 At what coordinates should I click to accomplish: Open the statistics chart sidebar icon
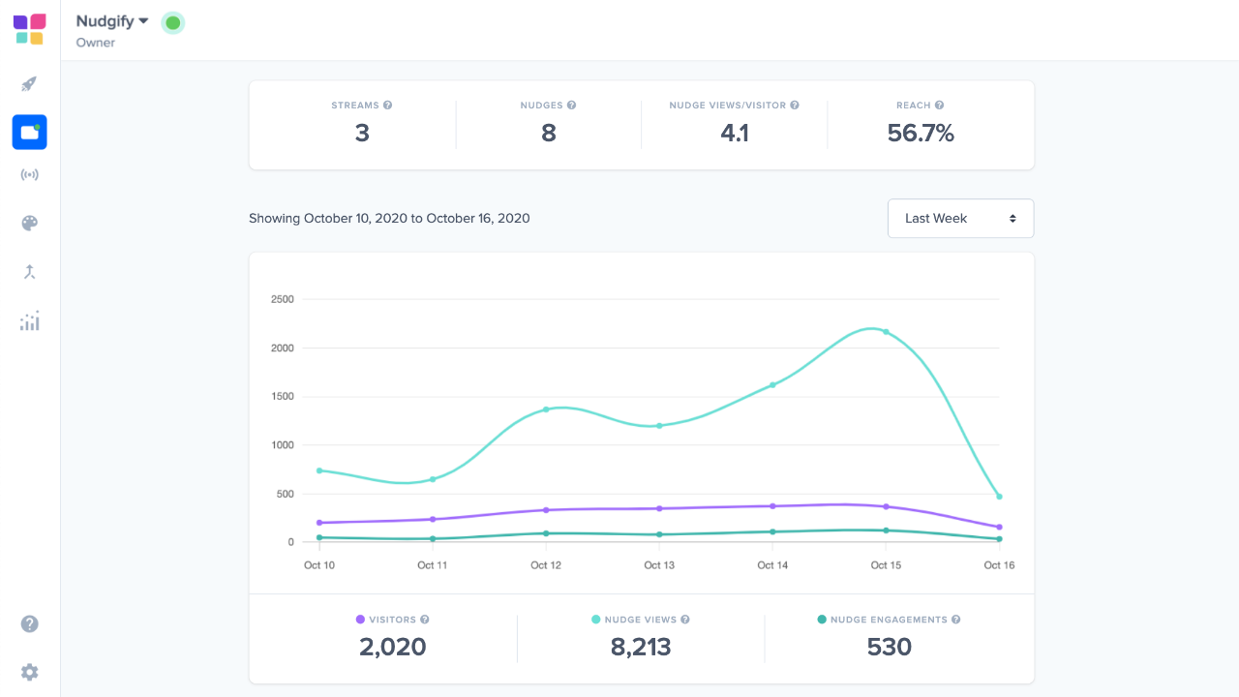pos(29,321)
